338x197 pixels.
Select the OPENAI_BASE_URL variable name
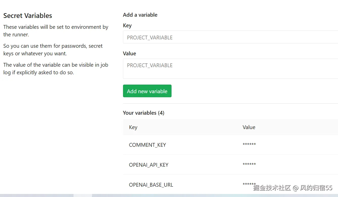(151, 185)
